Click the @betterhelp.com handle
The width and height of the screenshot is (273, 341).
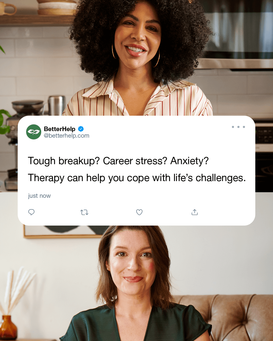tap(66, 136)
